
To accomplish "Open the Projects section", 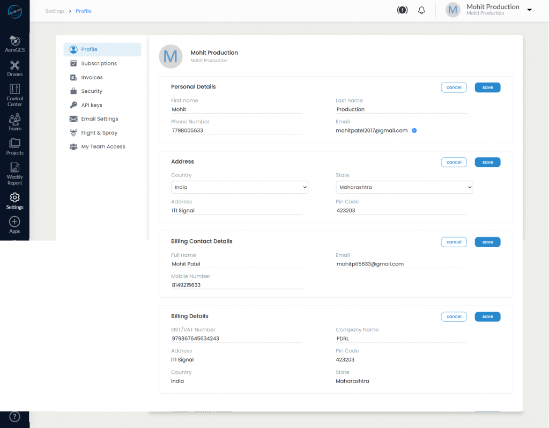I will coord(14,147).
